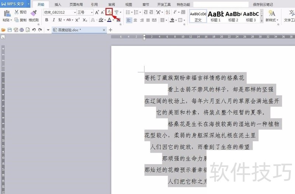Screen dimensions: 295x194
Task: Click the font color red A swatch
Action: point(109,20)
